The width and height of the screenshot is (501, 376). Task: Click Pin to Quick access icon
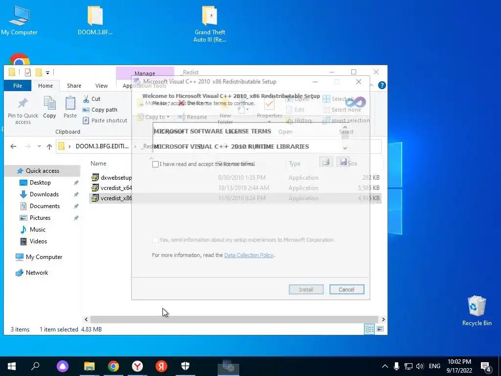click(x=23, y=111)
